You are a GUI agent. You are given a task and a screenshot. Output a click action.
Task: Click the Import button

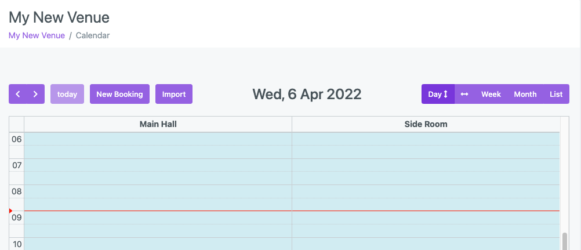[173, 94]
